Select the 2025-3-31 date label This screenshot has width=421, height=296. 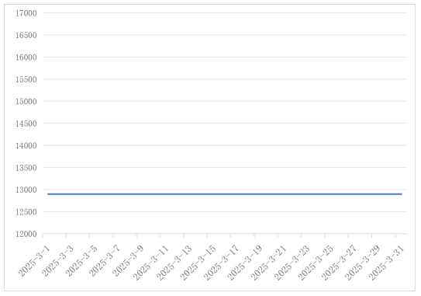(x=386, y=263)
